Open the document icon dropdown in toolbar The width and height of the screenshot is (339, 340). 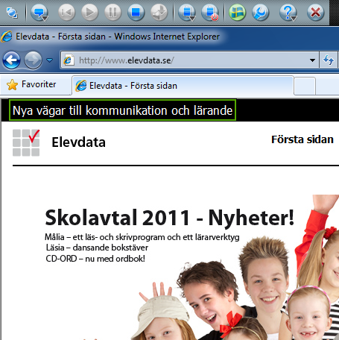tap(187, 13)
